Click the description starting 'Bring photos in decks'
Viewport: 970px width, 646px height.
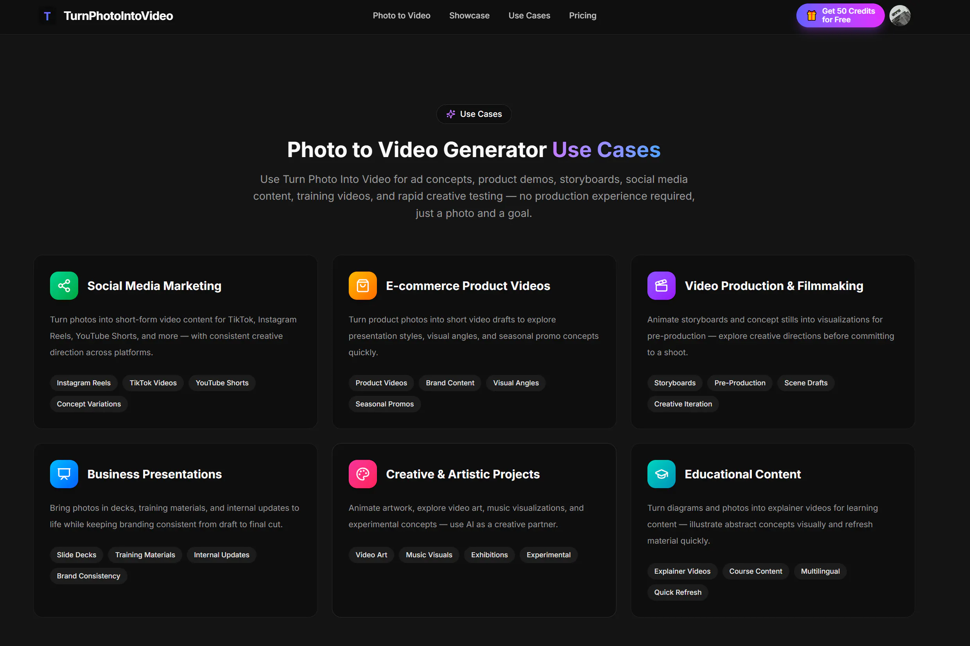[175, 516]
